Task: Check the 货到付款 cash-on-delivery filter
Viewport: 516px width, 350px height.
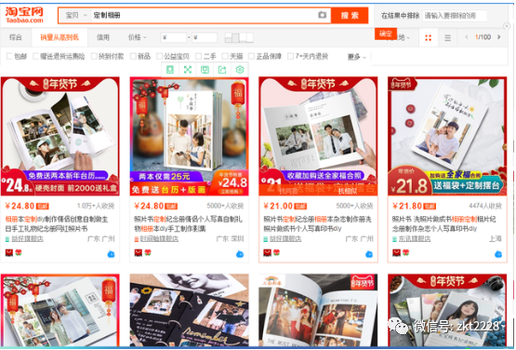Action: click(x=94, y=57)
